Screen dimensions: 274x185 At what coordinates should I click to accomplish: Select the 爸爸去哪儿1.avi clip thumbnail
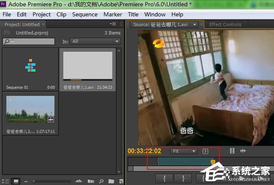[x=88, y=66]
